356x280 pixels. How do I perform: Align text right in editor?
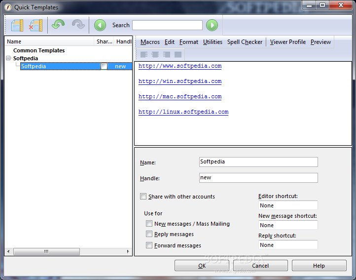coord(167,55)
